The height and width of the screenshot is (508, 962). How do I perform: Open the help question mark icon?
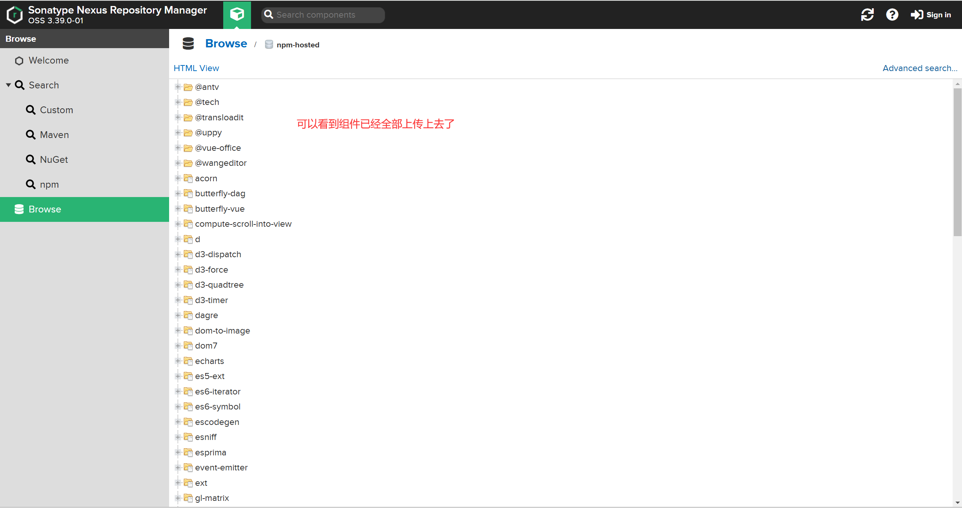point(892,15)
